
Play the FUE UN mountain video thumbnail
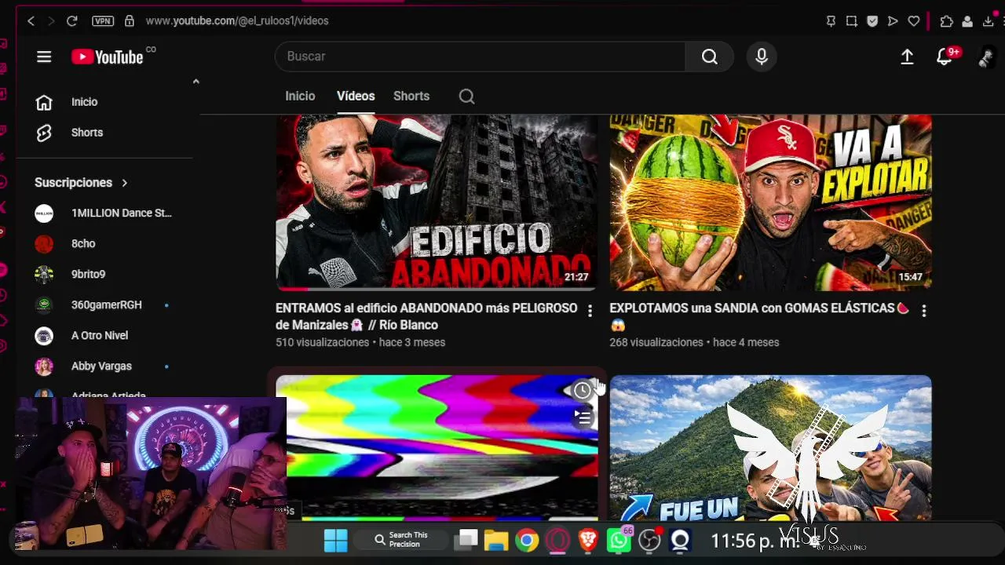coord(770,447)
